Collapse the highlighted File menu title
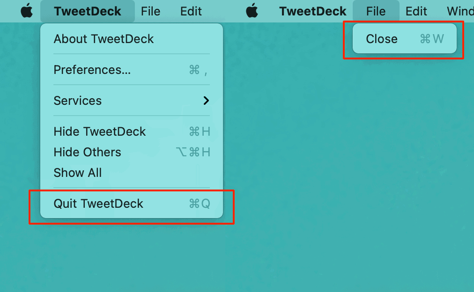The height and width of the screenshot is (292, 474). click(x=376, y=11)
